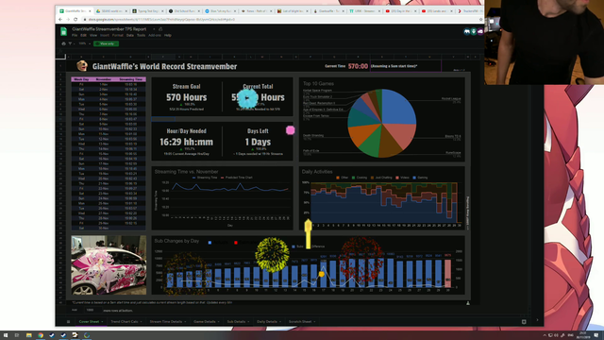Open the Trend Chart Calc tab dropdown arrow
Viewport: 604px width, 340px height.
[x=141, y=321]
